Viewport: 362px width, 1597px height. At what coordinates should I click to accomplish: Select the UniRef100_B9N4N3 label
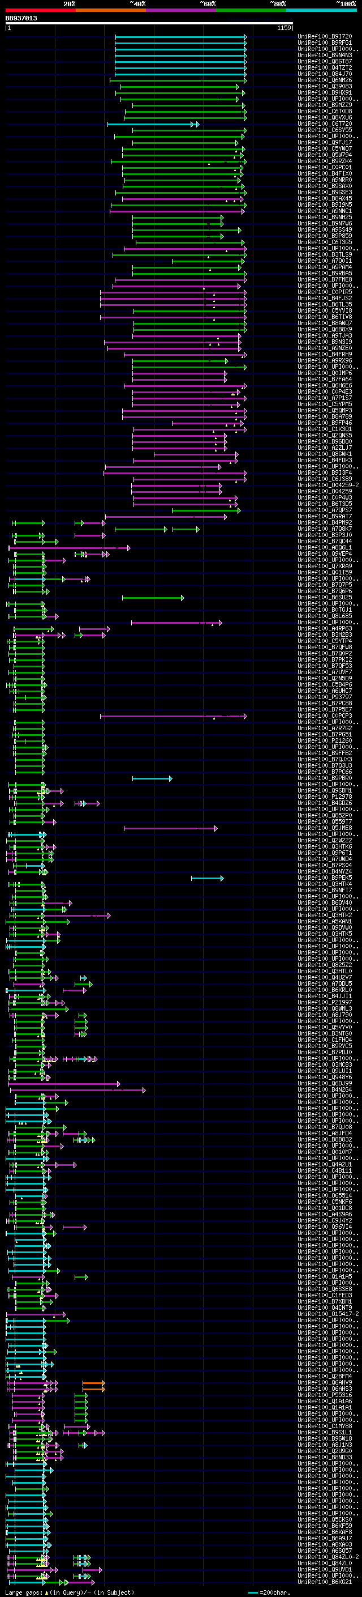tap(325, 55)
